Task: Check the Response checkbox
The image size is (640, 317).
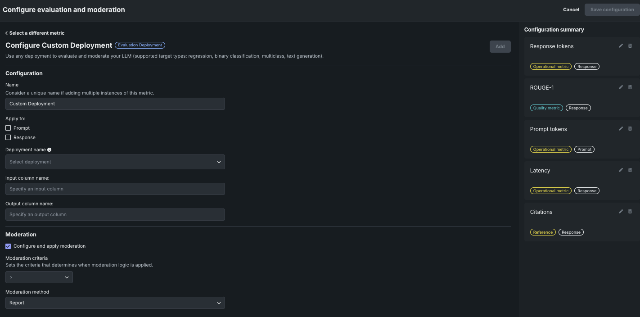Action: [x=8, y=137]
